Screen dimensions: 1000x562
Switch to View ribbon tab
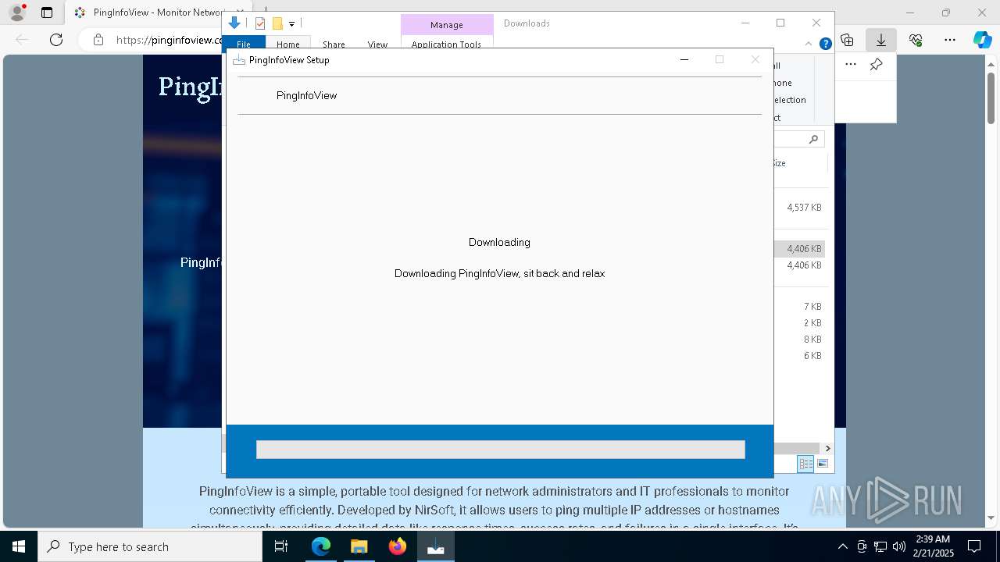point(377,44)
